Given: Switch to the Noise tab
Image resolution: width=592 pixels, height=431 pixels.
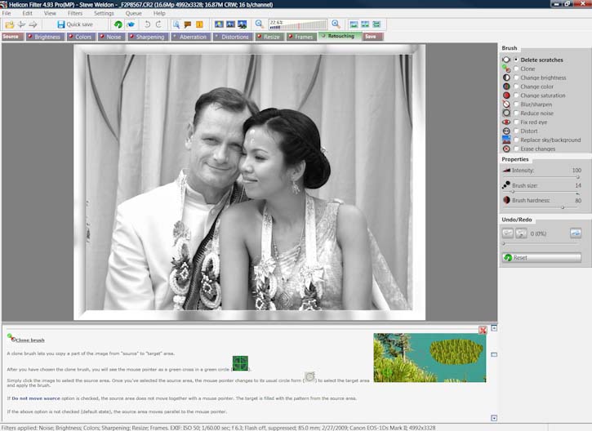Looking at the screenshot, I should coord(111,37).
